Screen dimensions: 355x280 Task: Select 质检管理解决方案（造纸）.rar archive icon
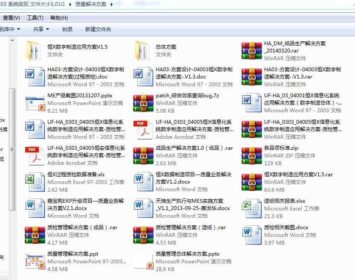coord(143,235)
